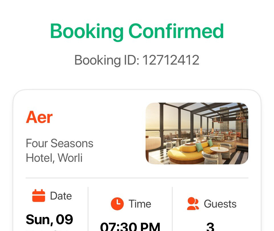The width and height of the screenshot is (274, 231).
Task: Select the Sun, 09 date value
Action: click(49, 220)
